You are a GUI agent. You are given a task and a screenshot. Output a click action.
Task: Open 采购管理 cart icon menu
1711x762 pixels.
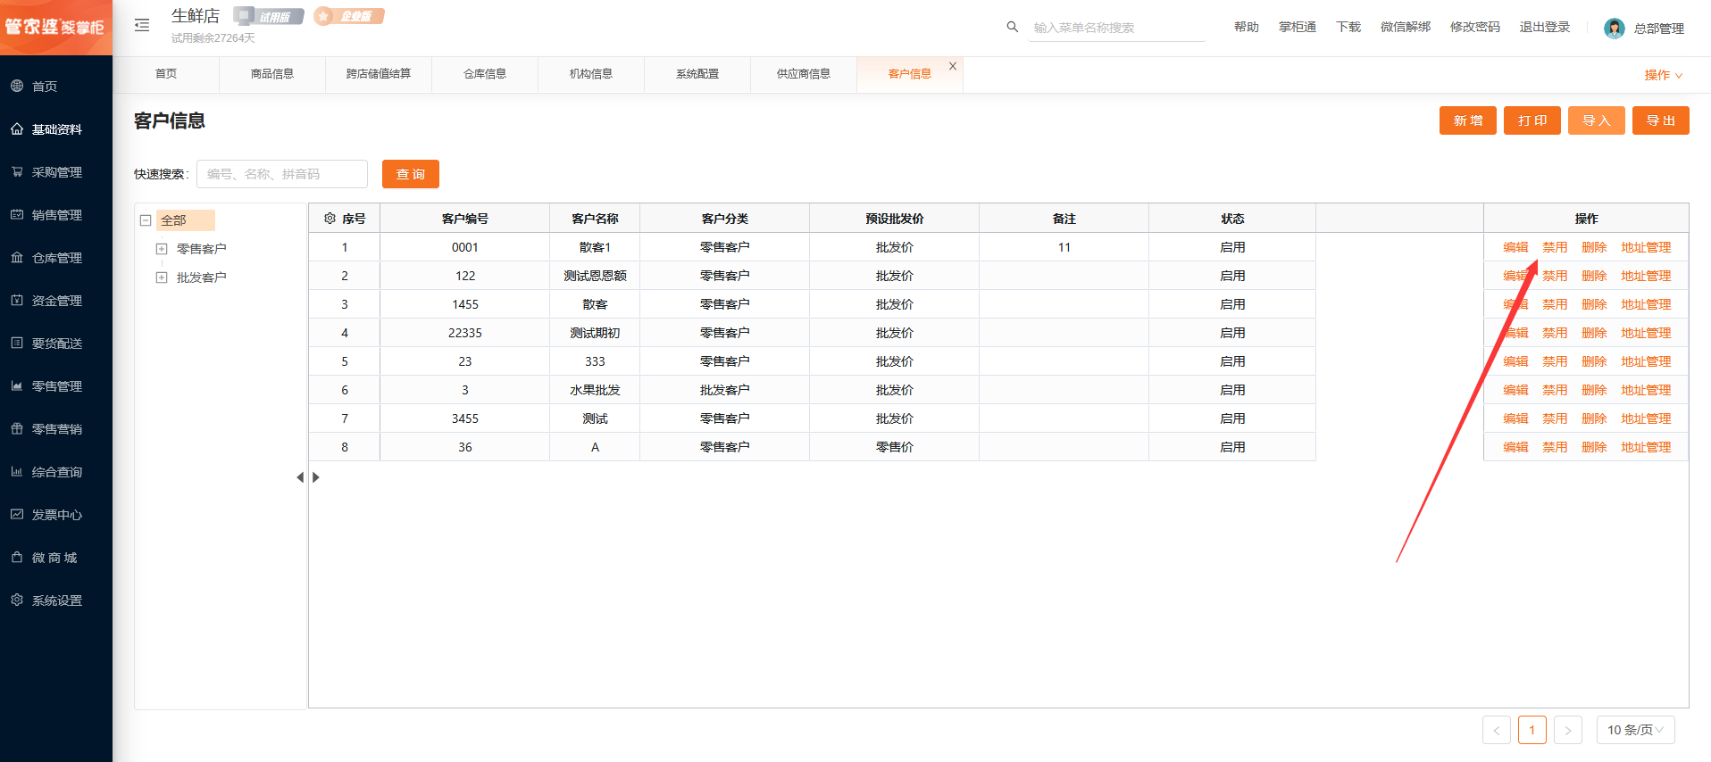[x=17, y=171]
